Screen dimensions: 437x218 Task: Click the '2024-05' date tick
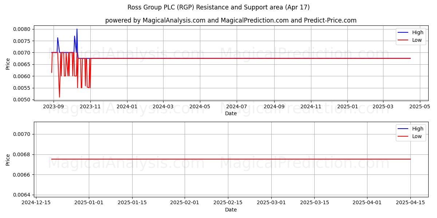(x=200, y=107)
